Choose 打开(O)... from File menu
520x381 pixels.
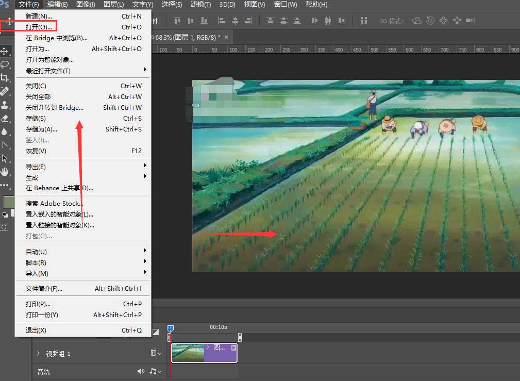[x=83, y=27]
